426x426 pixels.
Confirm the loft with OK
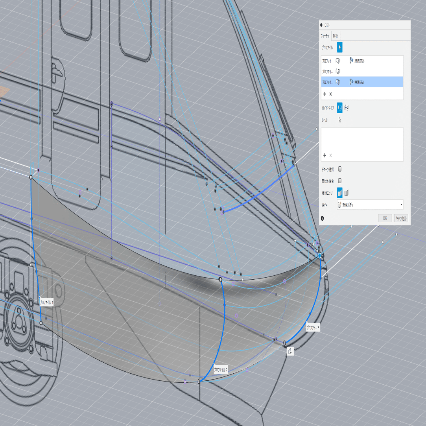pos(385,218)
